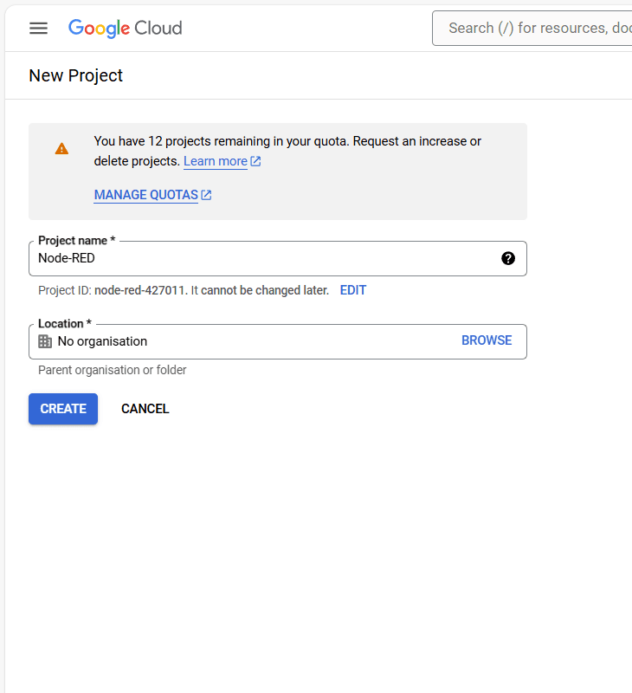Viewport: 632px width, 693px height.
Task: Click the external link icon on MANAGE QUOTAS
Action: pyautogui.click(x=207, y=194)
